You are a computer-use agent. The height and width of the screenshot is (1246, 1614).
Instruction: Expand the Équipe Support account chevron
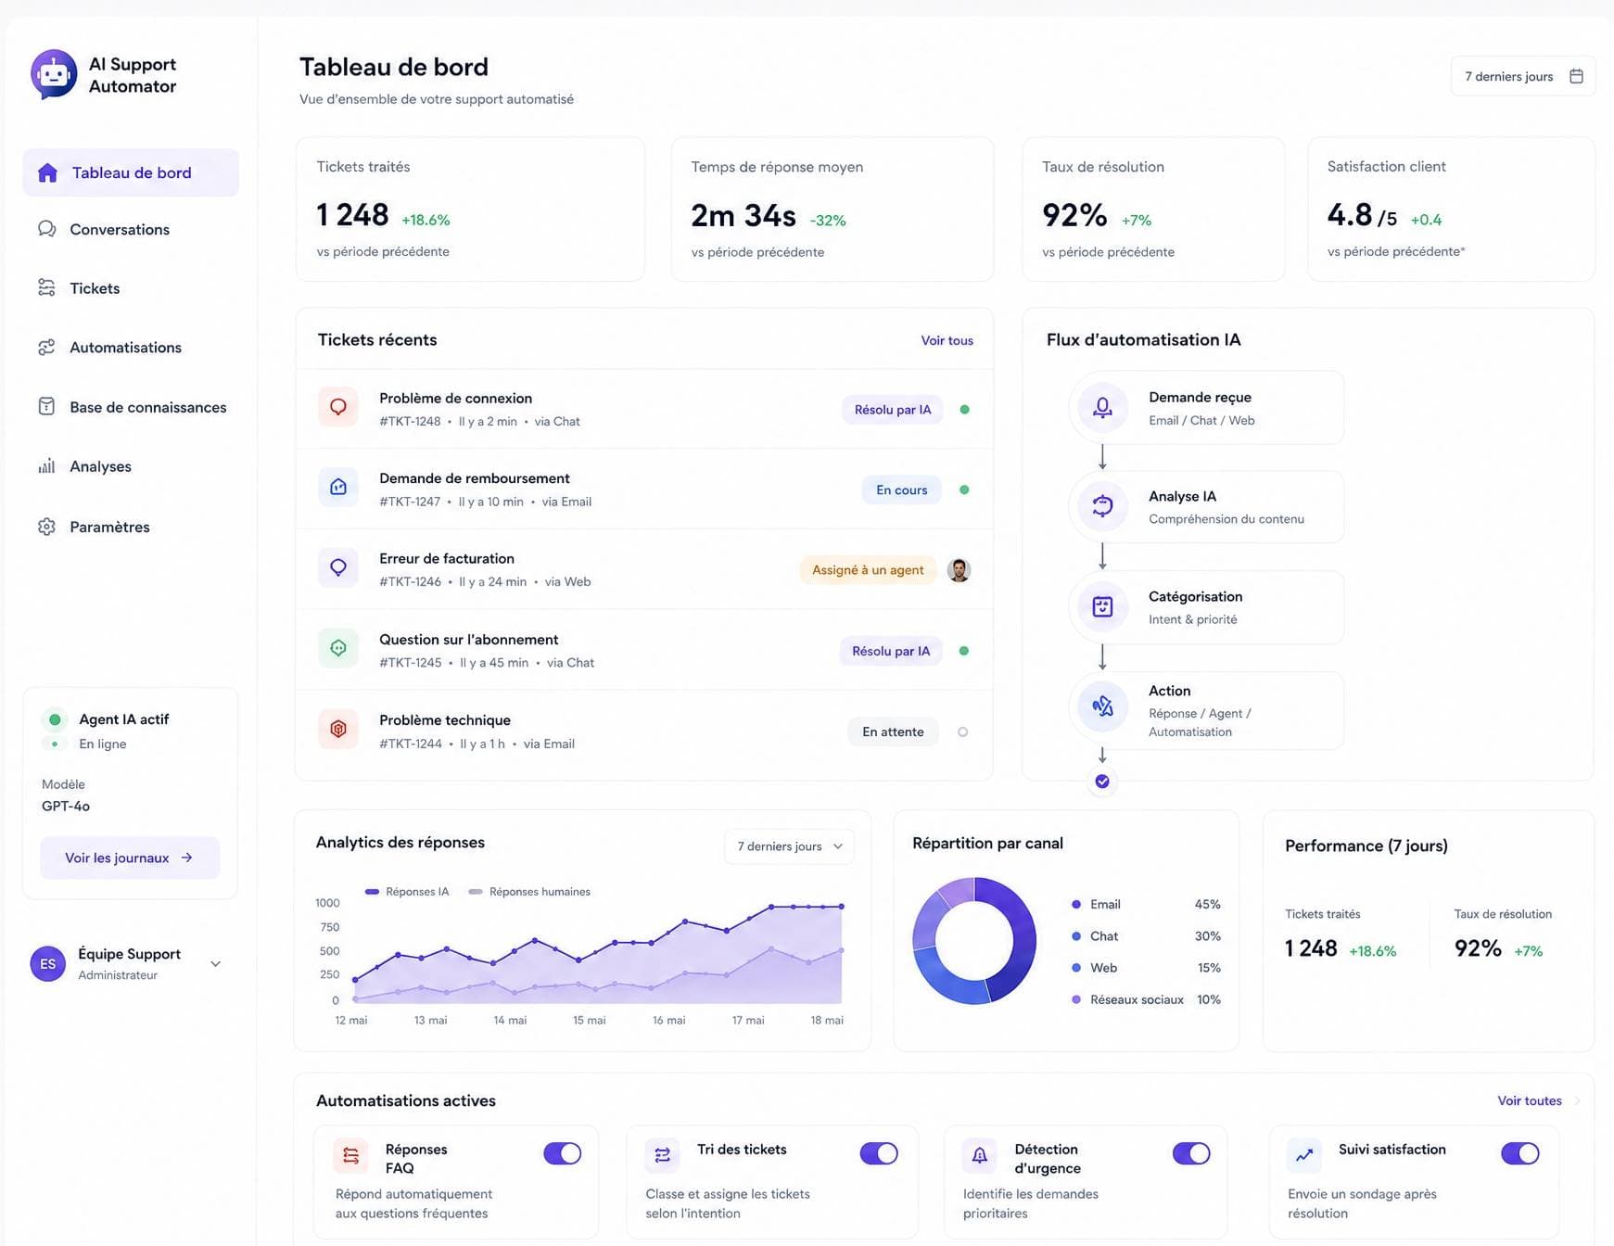tap(215, 964)
